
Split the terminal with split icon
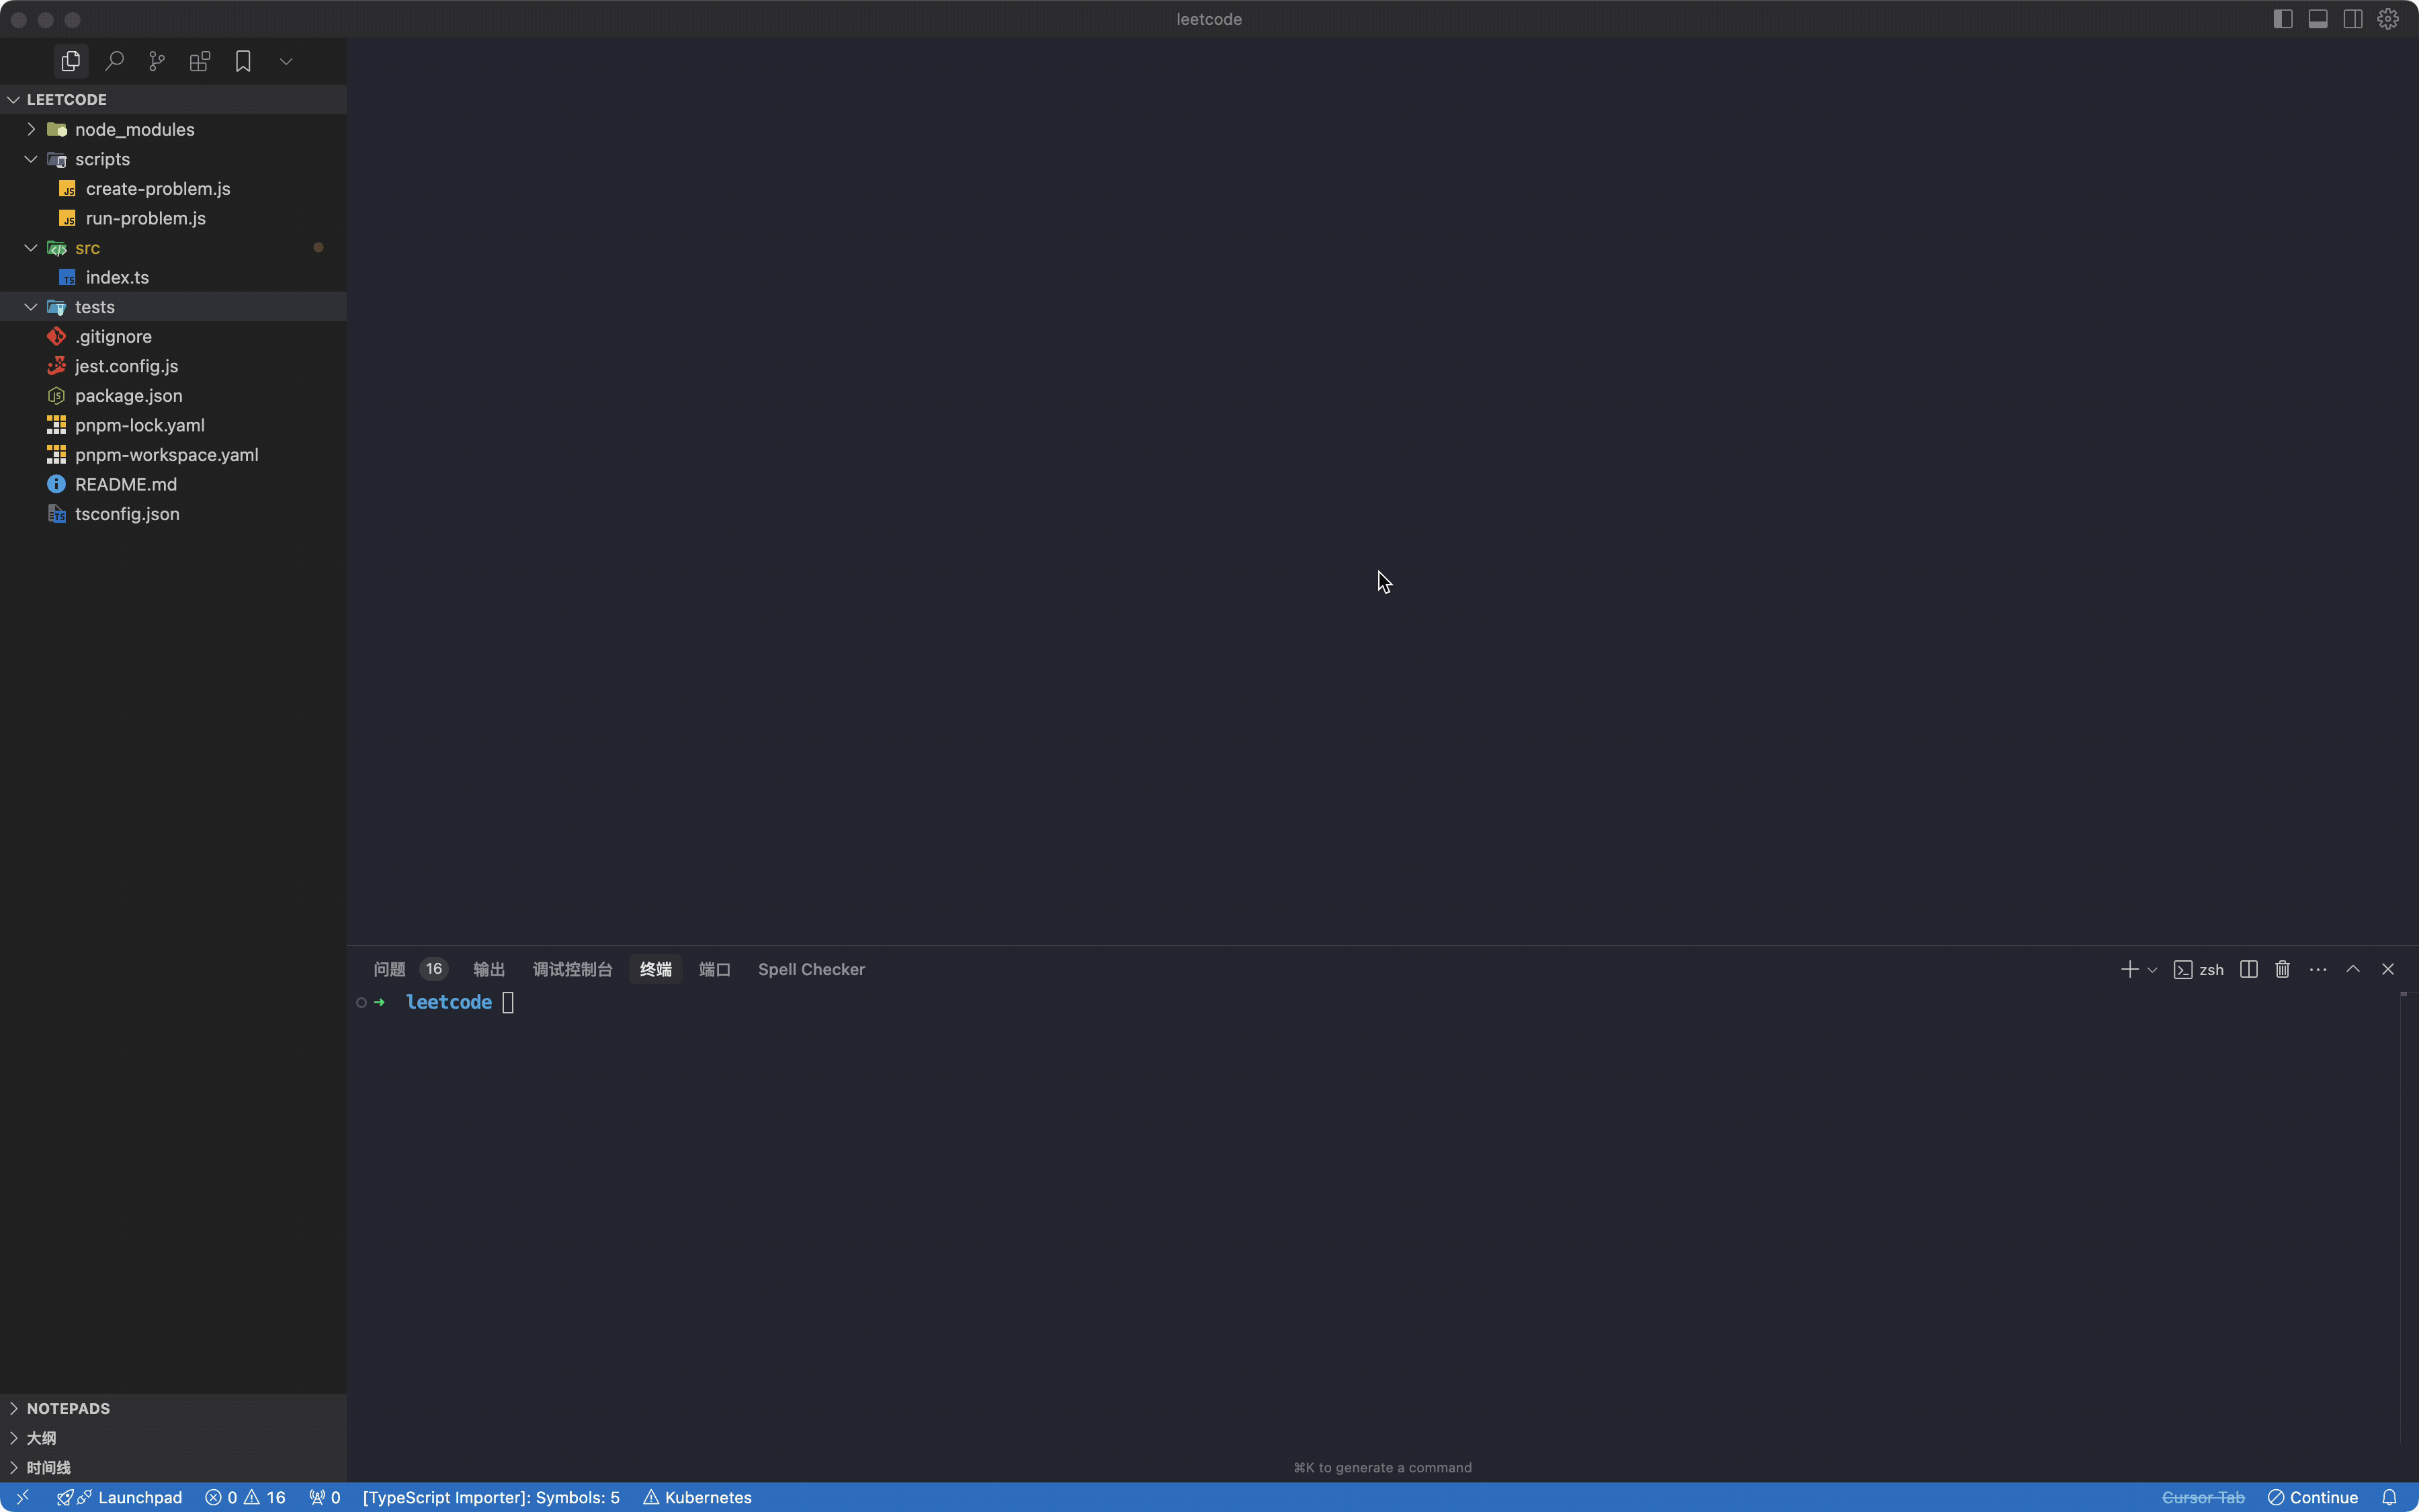(x=2248, y=969)
